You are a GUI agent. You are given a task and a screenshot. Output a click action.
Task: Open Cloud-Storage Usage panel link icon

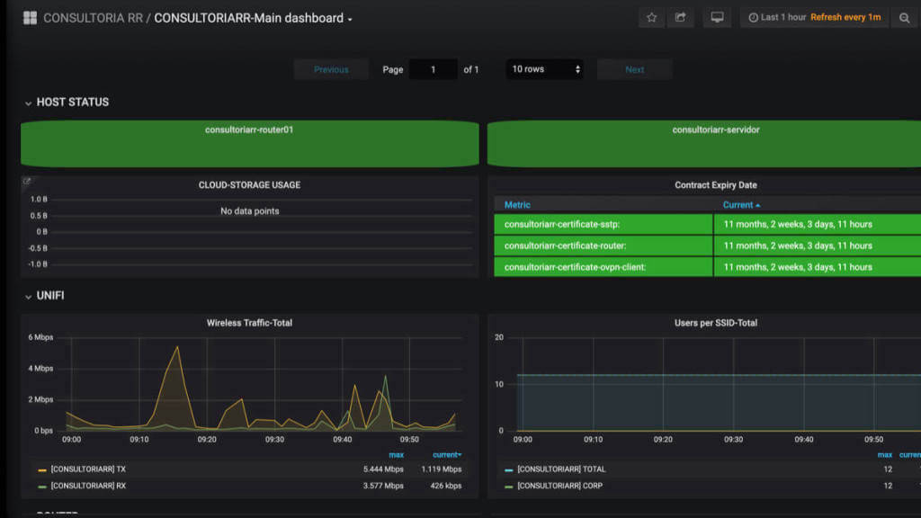[x=27, y=182]
